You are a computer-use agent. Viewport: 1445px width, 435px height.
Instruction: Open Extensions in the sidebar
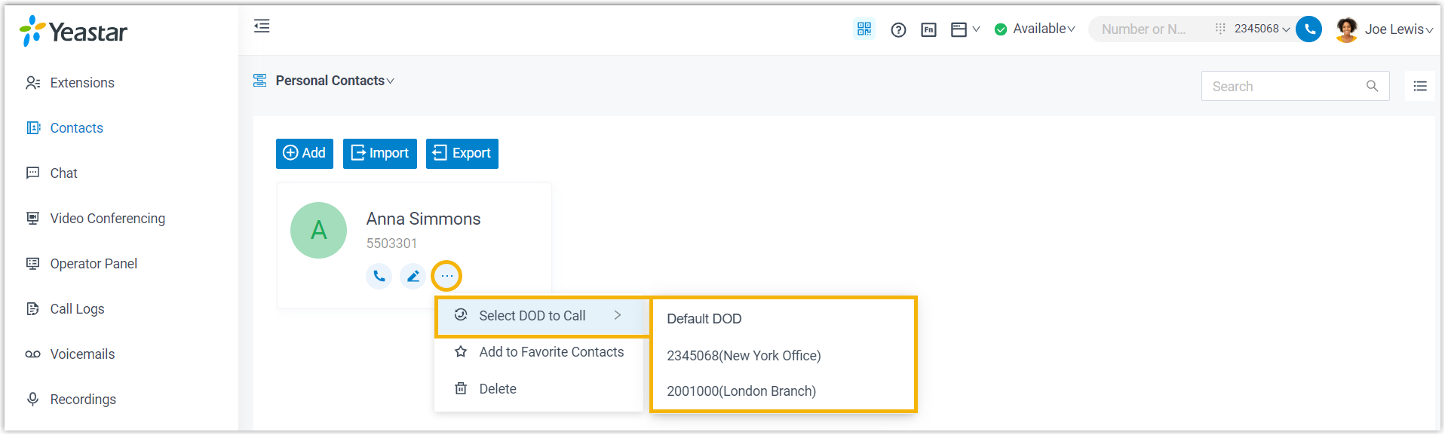click(x=82, y=83)
